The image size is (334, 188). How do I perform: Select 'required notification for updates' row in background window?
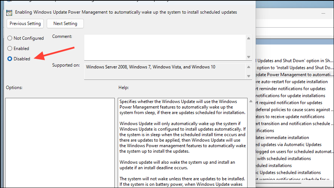pyautogui.click(x=295, y=103)
